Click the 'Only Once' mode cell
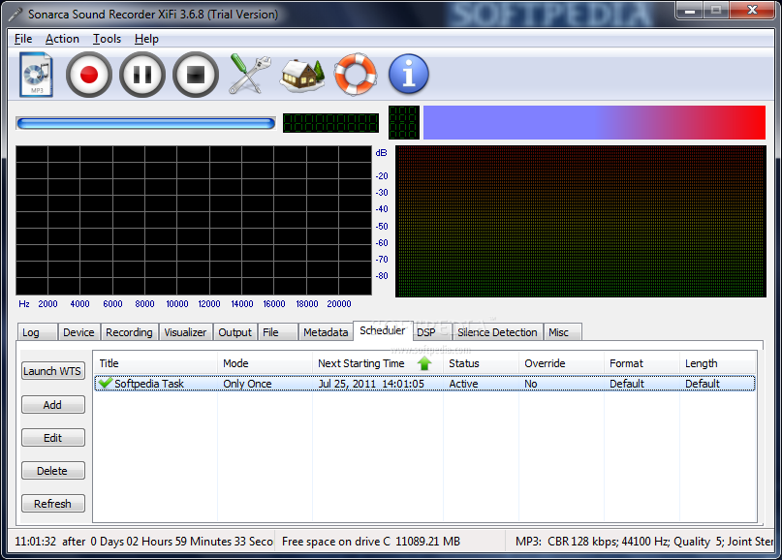This screenshot has height=560, width=782. (247, 384)
